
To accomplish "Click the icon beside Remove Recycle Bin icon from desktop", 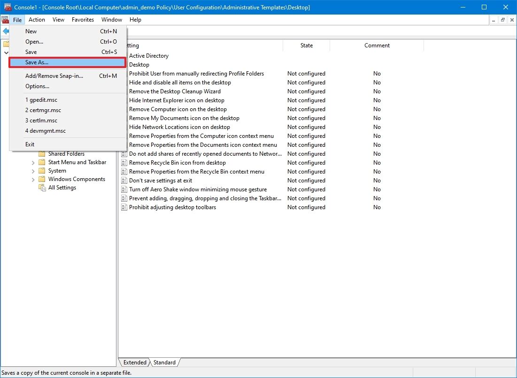I will pyautogui.click(x=124, y=162).
